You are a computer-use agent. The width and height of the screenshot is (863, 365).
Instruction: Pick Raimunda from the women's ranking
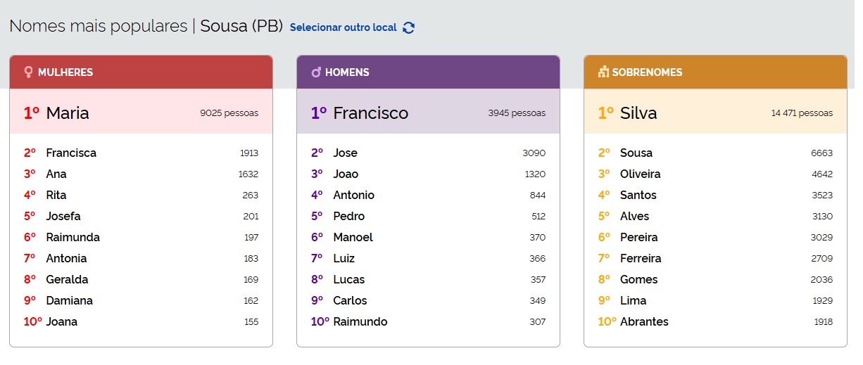[x=73, y=237]
